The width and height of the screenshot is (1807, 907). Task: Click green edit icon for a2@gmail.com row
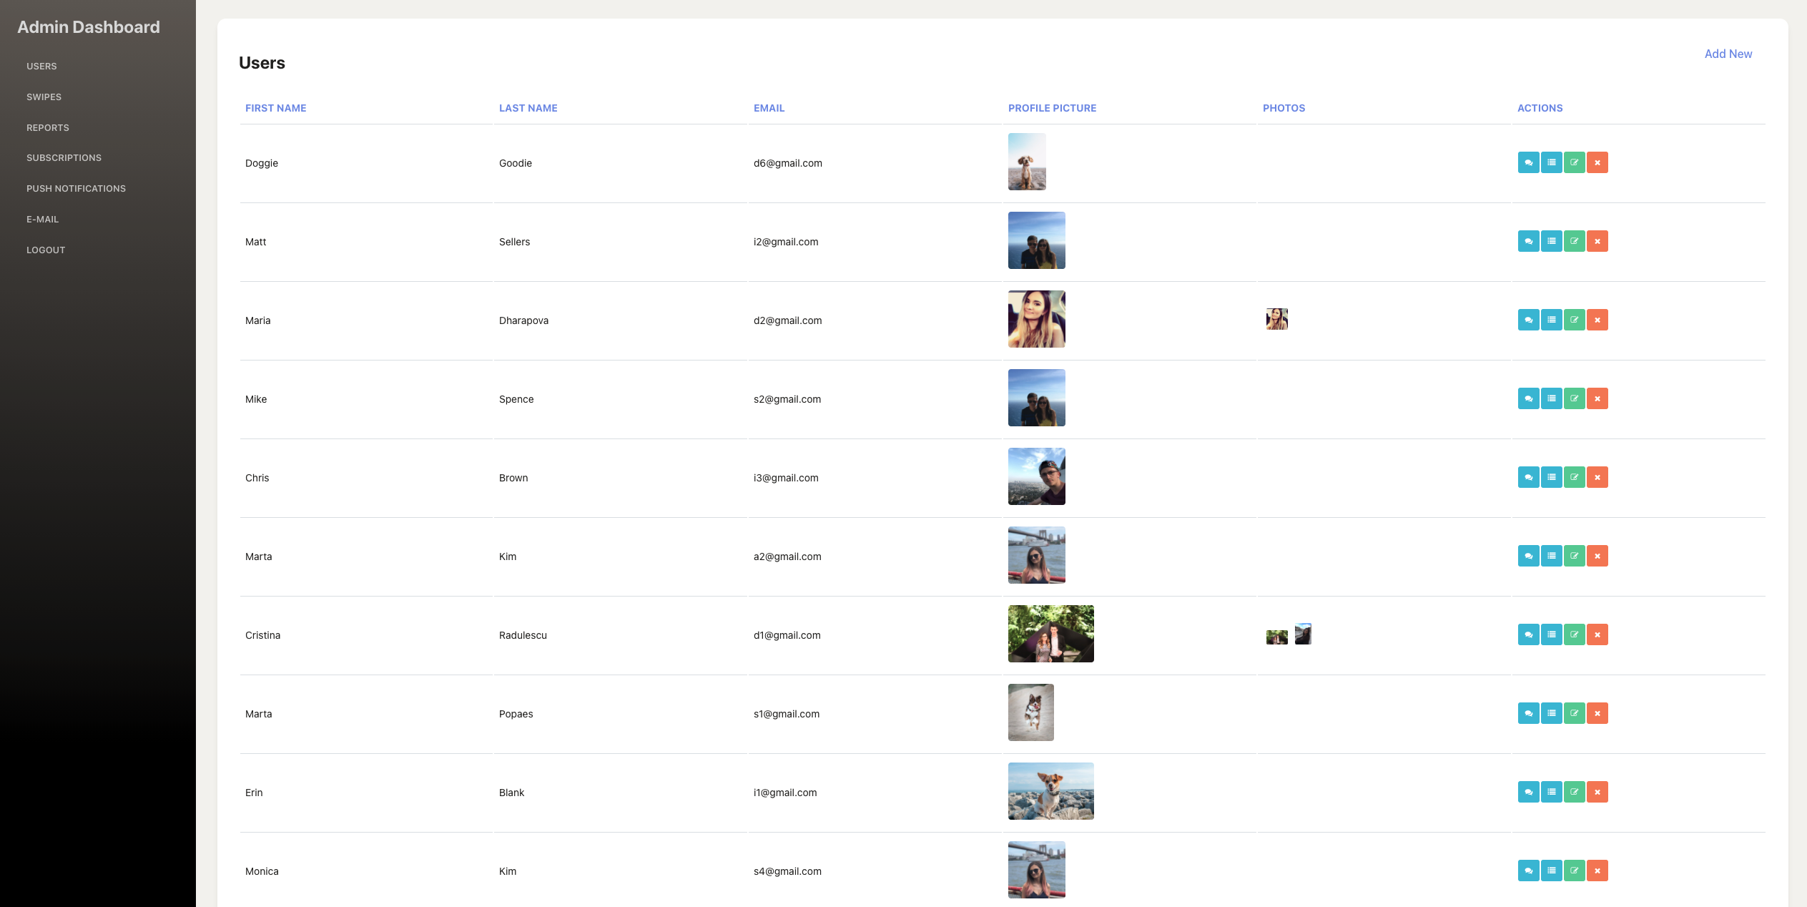(x=1574, y=556)
